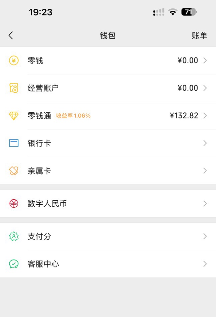The image size is (216, 317).
Task: Tap the 客服中心 chat bubble icon
Action: 14,264
